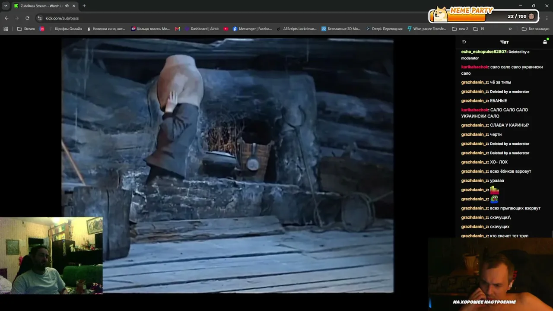The width and height of the screenshot is (553, 311).
Task: Open the Кольцо власти bookmark
Action: [x=150, y=29]
